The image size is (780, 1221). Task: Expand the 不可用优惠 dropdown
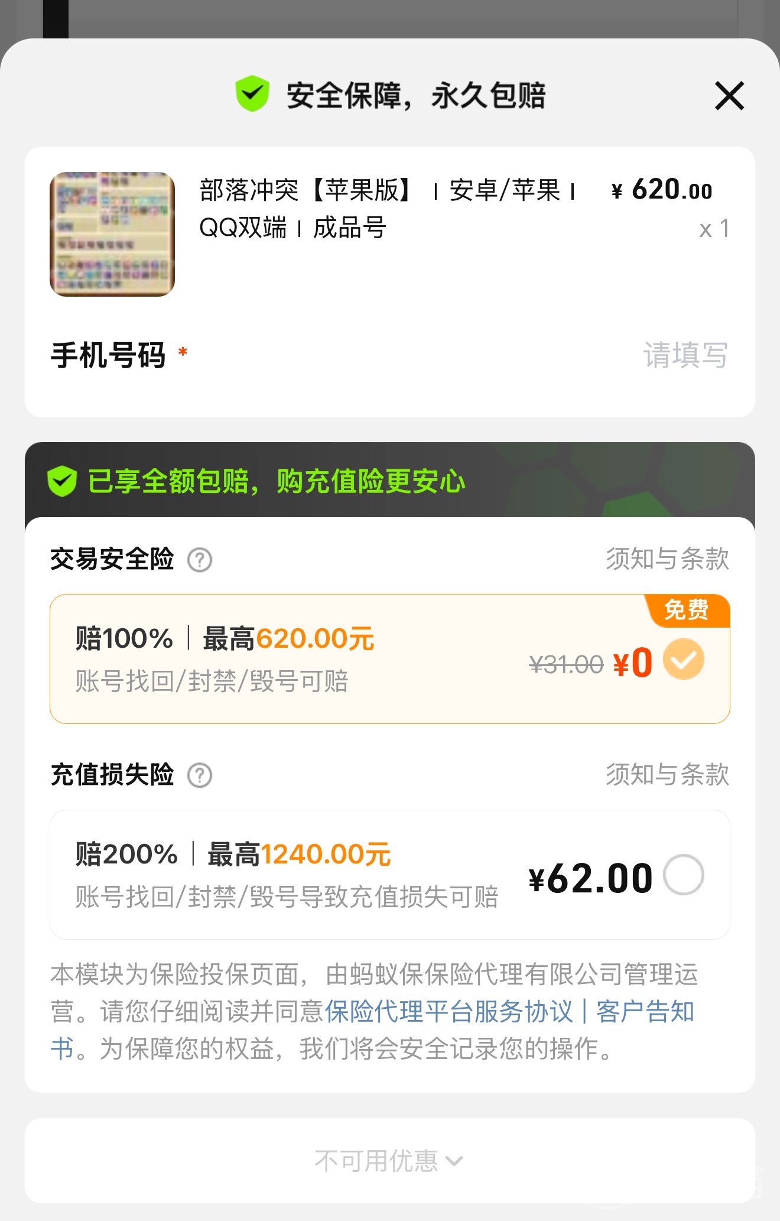pos(376,1161)
